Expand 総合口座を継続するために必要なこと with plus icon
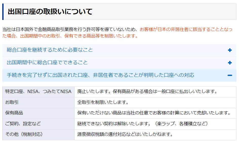Viewport: 241px width, 145px height. tap(230, 50)
